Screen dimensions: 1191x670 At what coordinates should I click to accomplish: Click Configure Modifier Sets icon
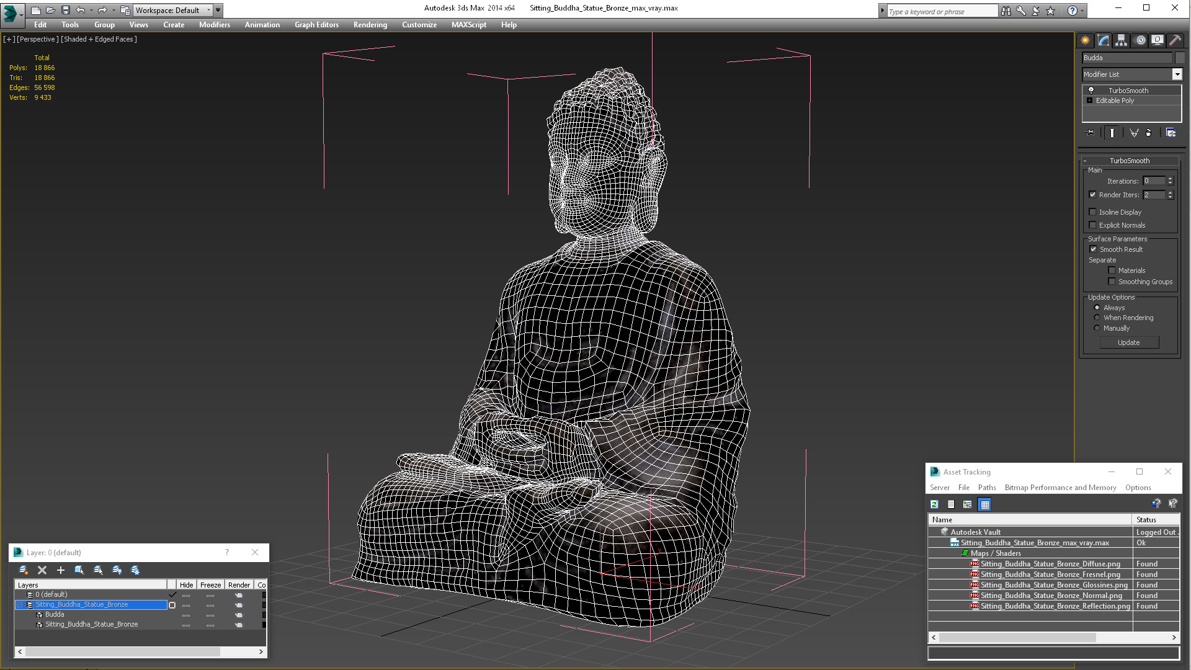pyautogui.click(x=1171, y=133)
